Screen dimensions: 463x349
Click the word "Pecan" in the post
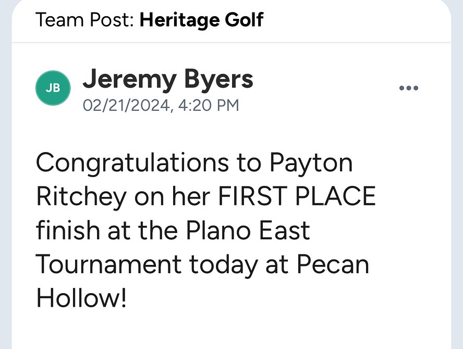click(333, 264)
